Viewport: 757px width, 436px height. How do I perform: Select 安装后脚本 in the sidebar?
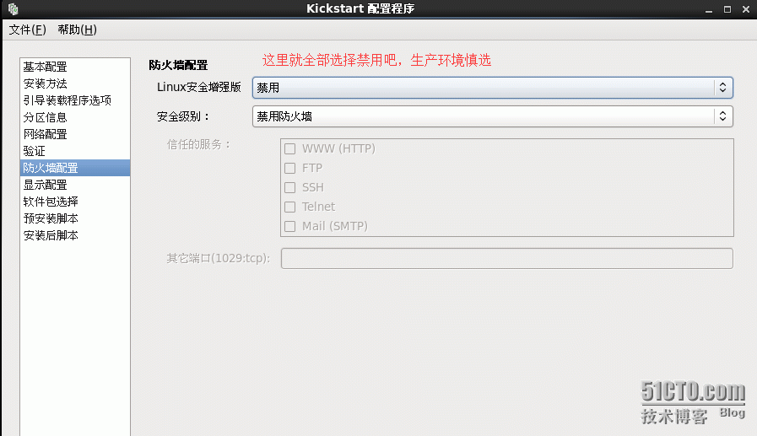click(x=75, y=235)
